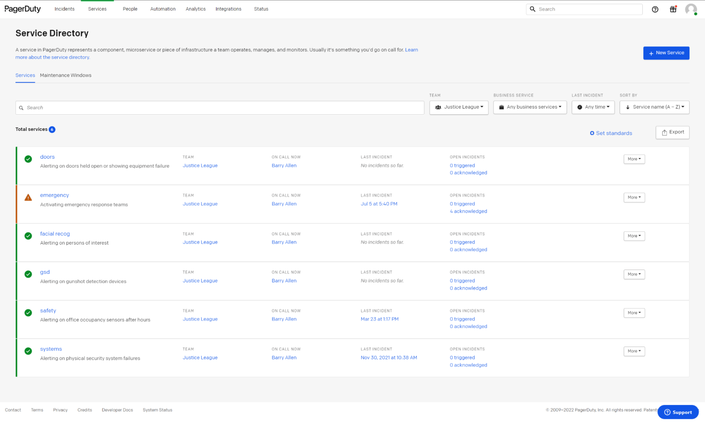
Task: Open the Jul 5 at 5:40 PM incident
Action: point(379,204)
